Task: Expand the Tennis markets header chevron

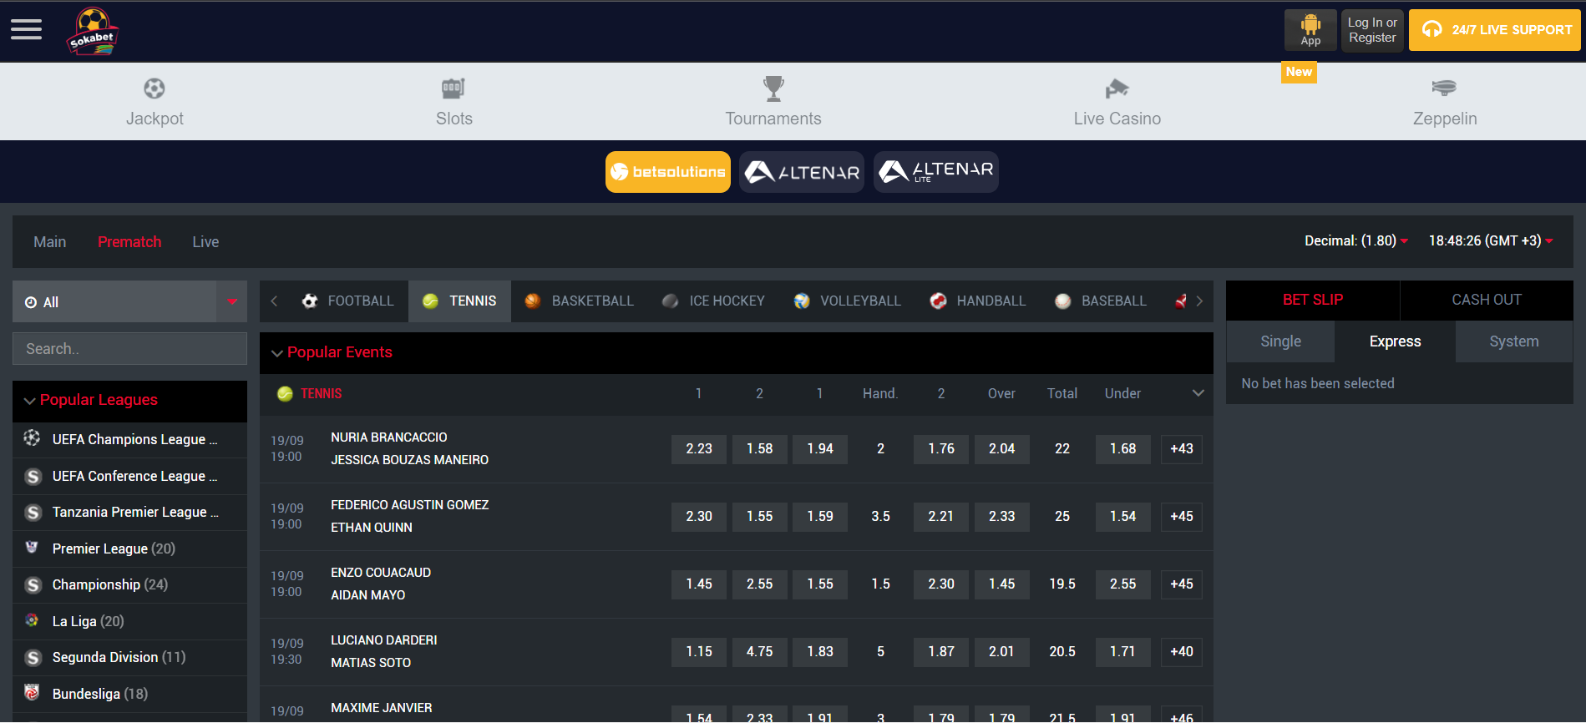Action: coord(1198,393)
